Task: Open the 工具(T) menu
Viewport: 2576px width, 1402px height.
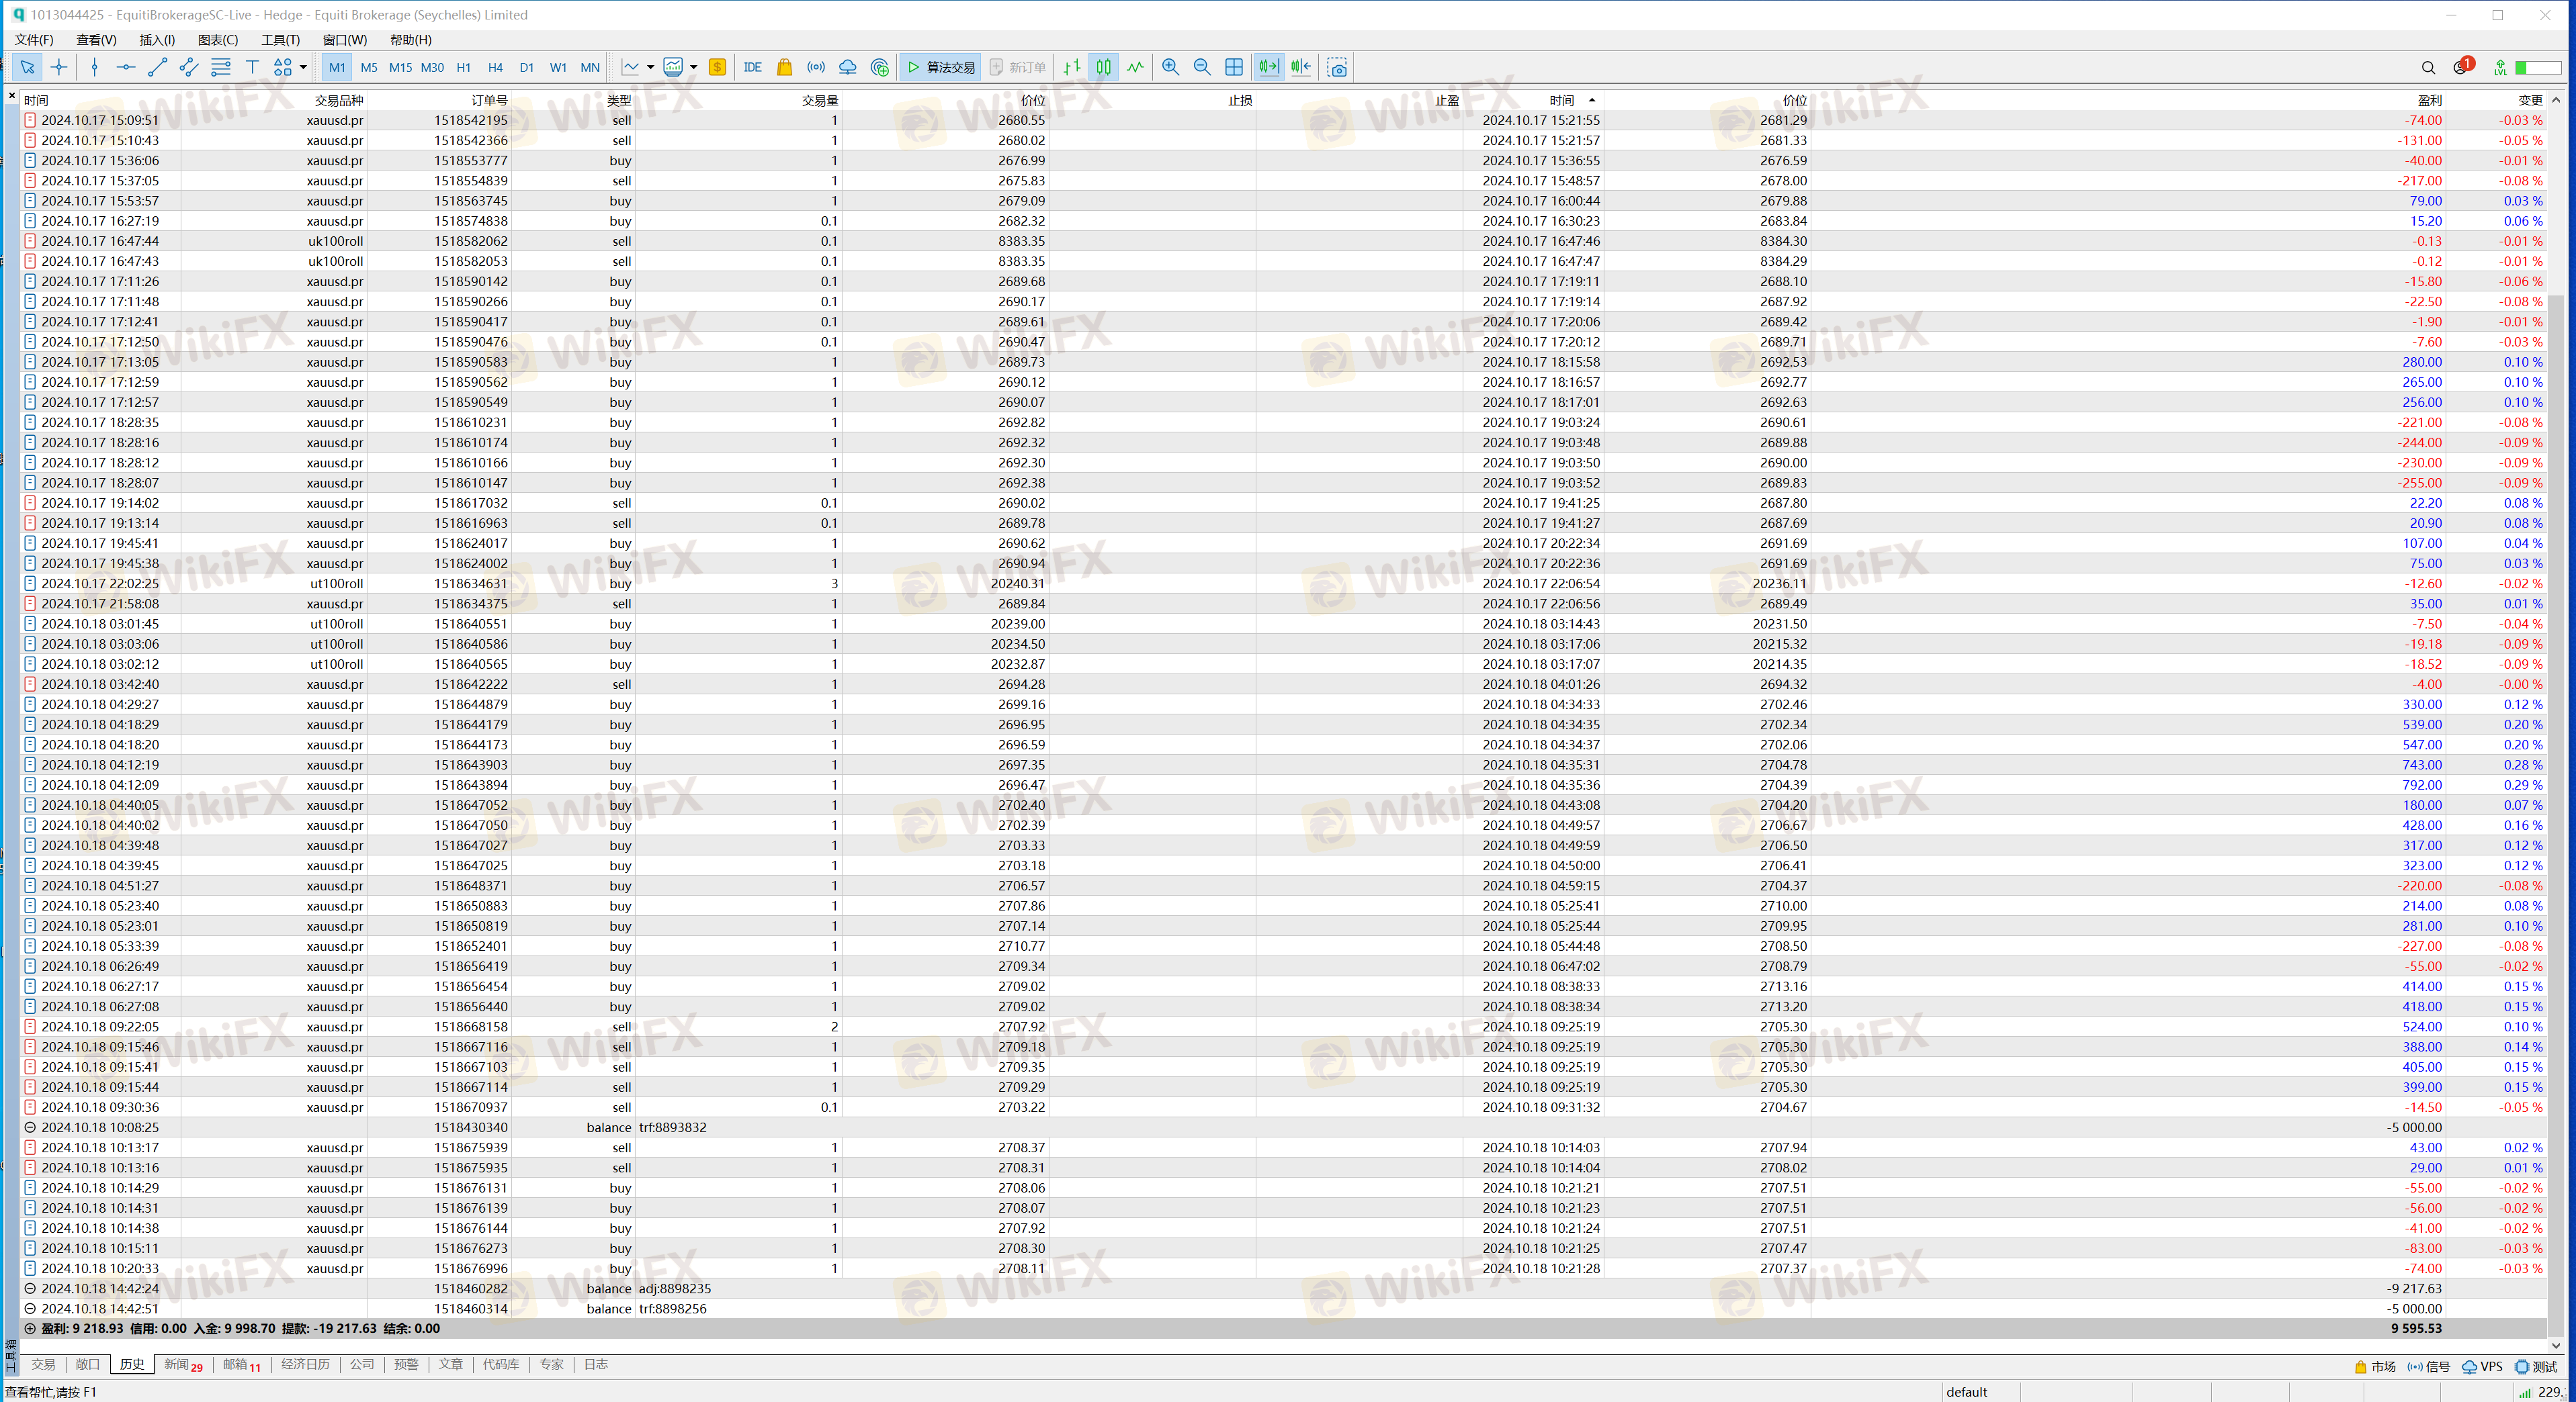Action: click(x=280, y=40)
